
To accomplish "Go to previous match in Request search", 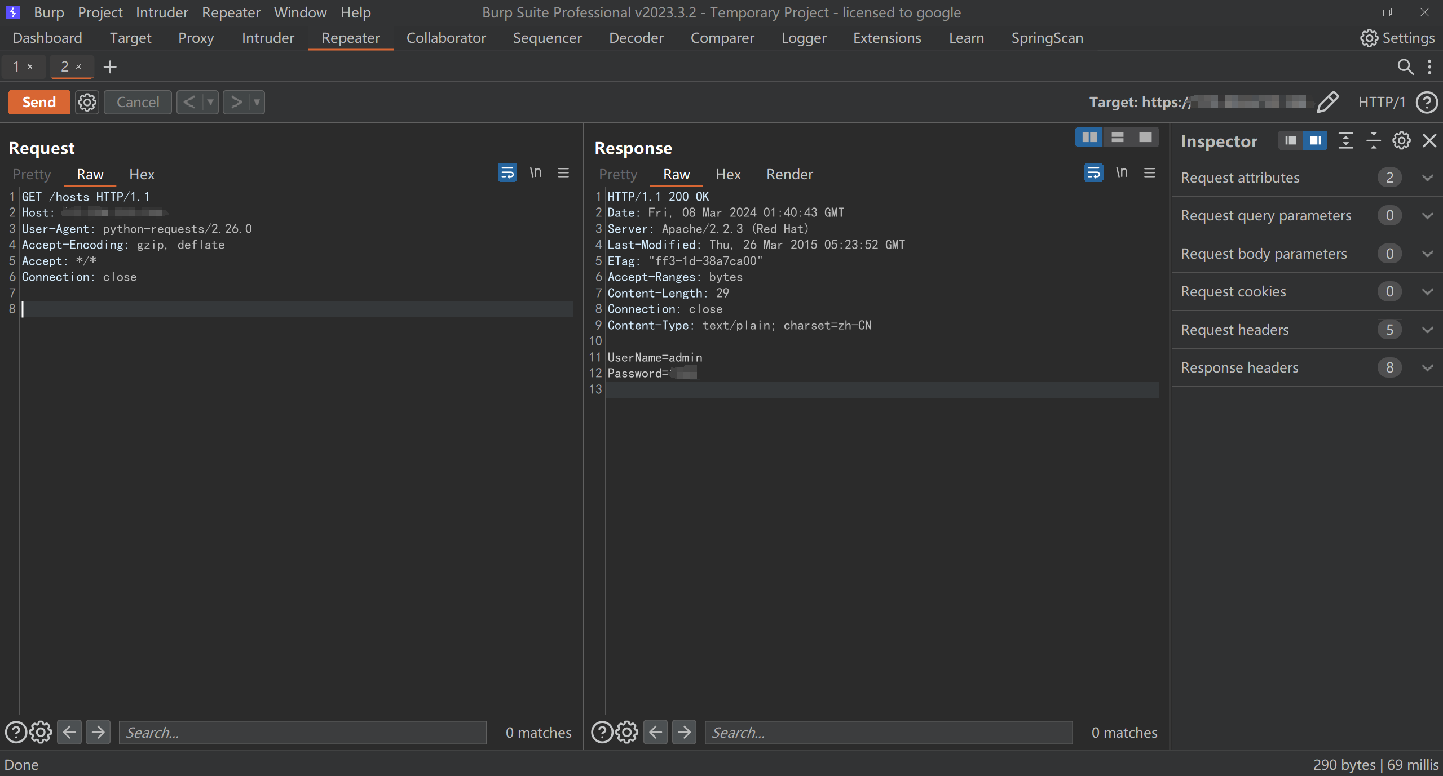I will [x=69, y=732].
